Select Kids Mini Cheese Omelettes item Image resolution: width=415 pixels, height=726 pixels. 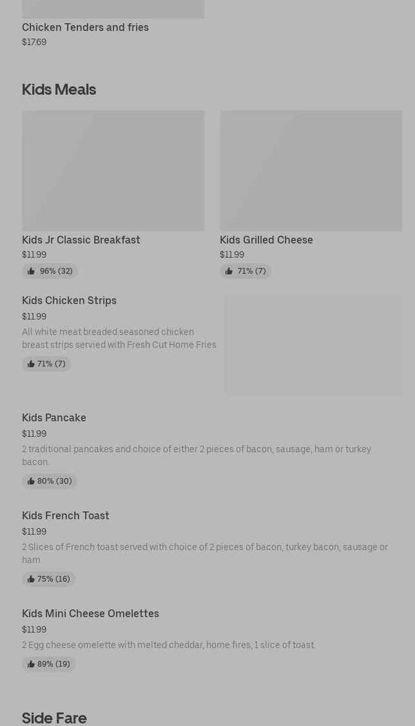[90, 613]
